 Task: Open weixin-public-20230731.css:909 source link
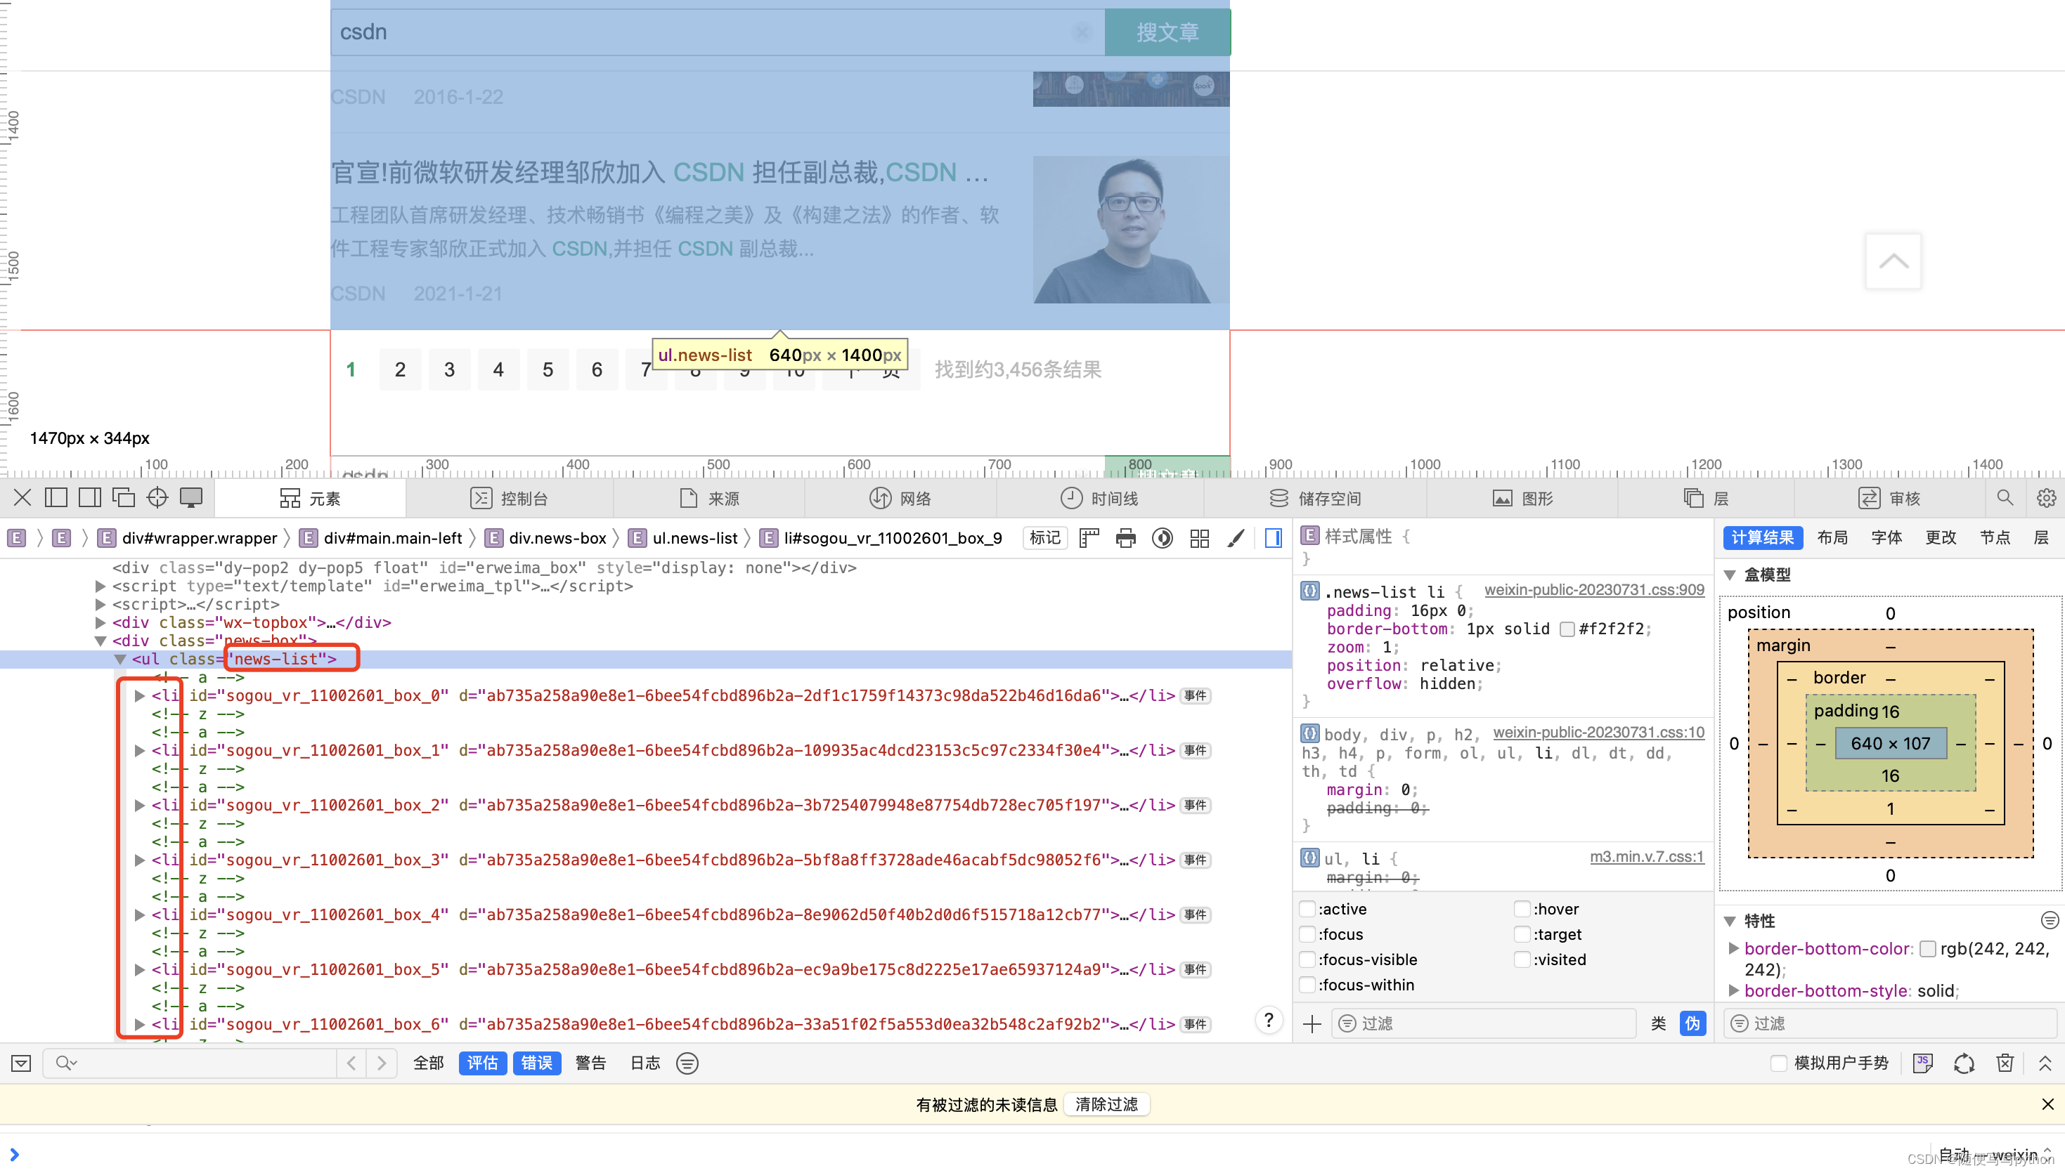tap(1593, 590)
